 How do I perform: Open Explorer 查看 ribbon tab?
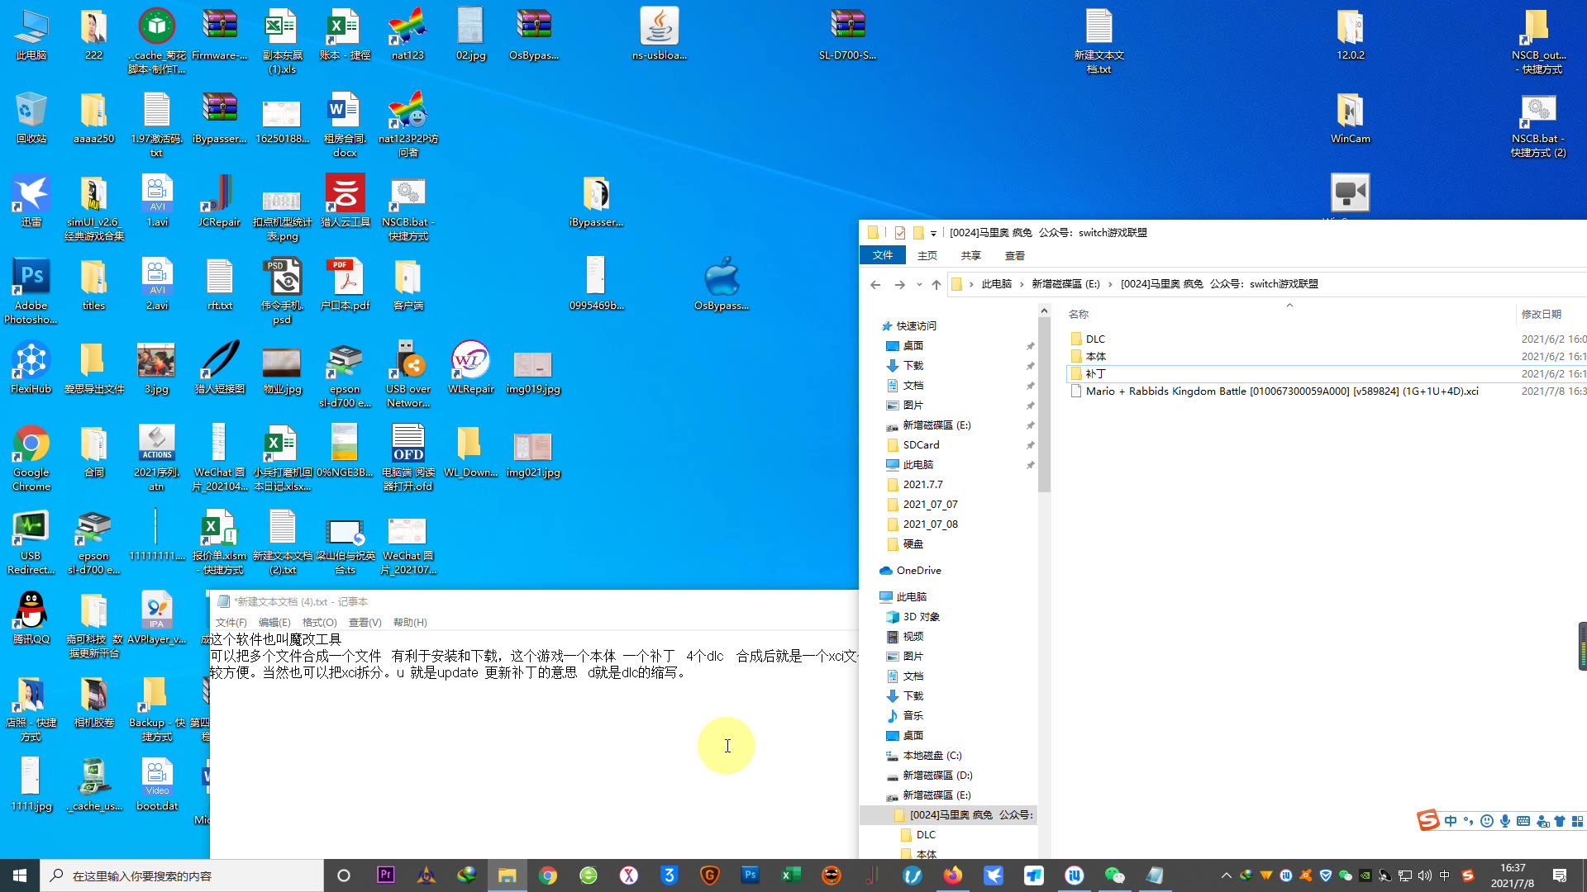pos(1015,256)
